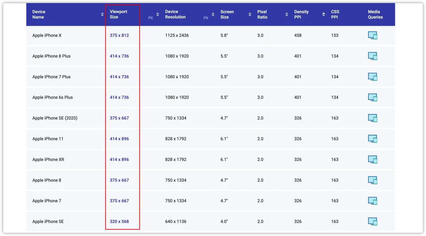Click 4.7" screen size in iPhone 8 row

[x=224, y=180]
